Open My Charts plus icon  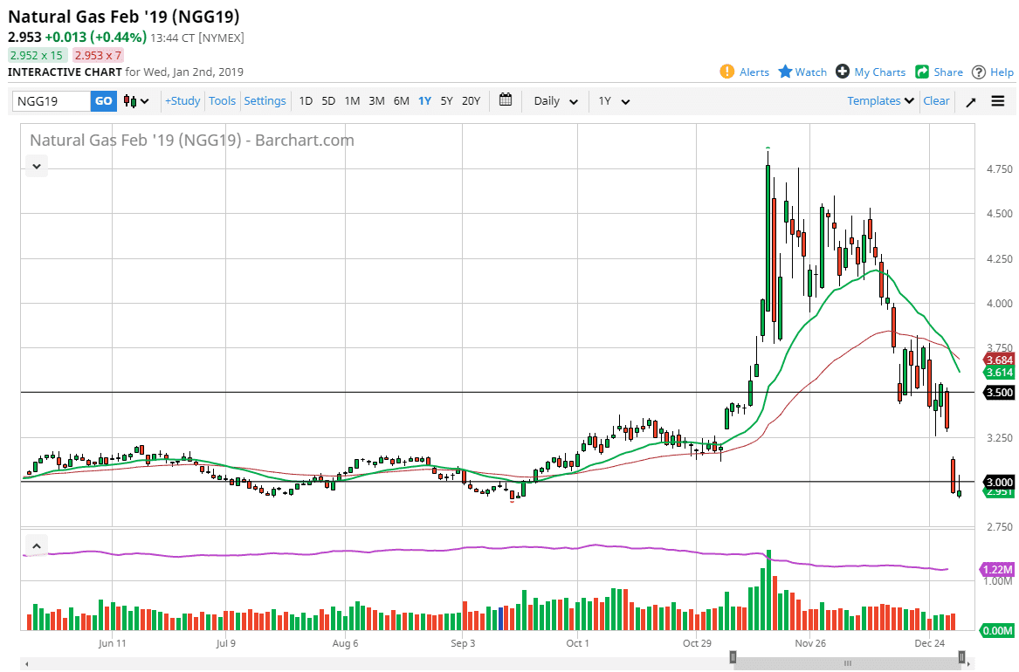coord(843,72)
